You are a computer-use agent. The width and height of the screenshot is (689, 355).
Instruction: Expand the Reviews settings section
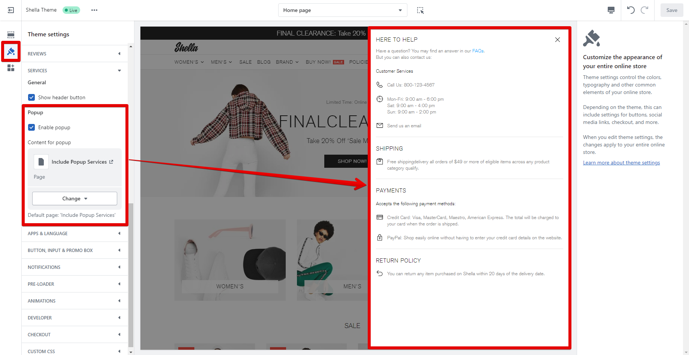[x=75, y=54]
